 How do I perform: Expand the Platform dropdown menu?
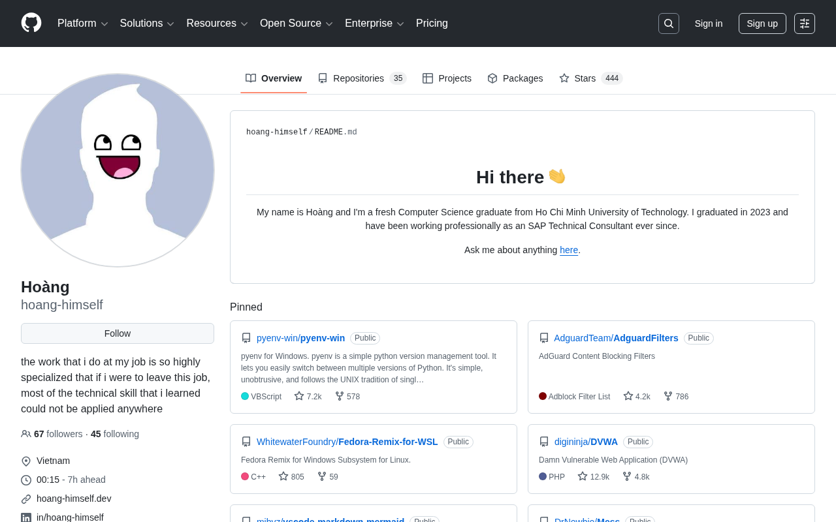coord(82,23)
